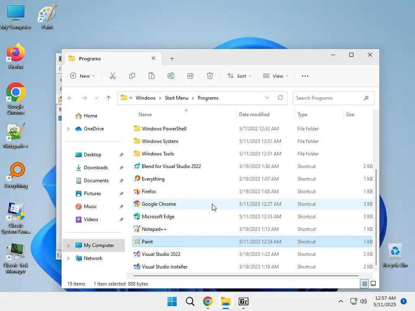
Task: Select the Google Chrome desktop shortcut
Action: pyautogui.click(x=16, y=98)
